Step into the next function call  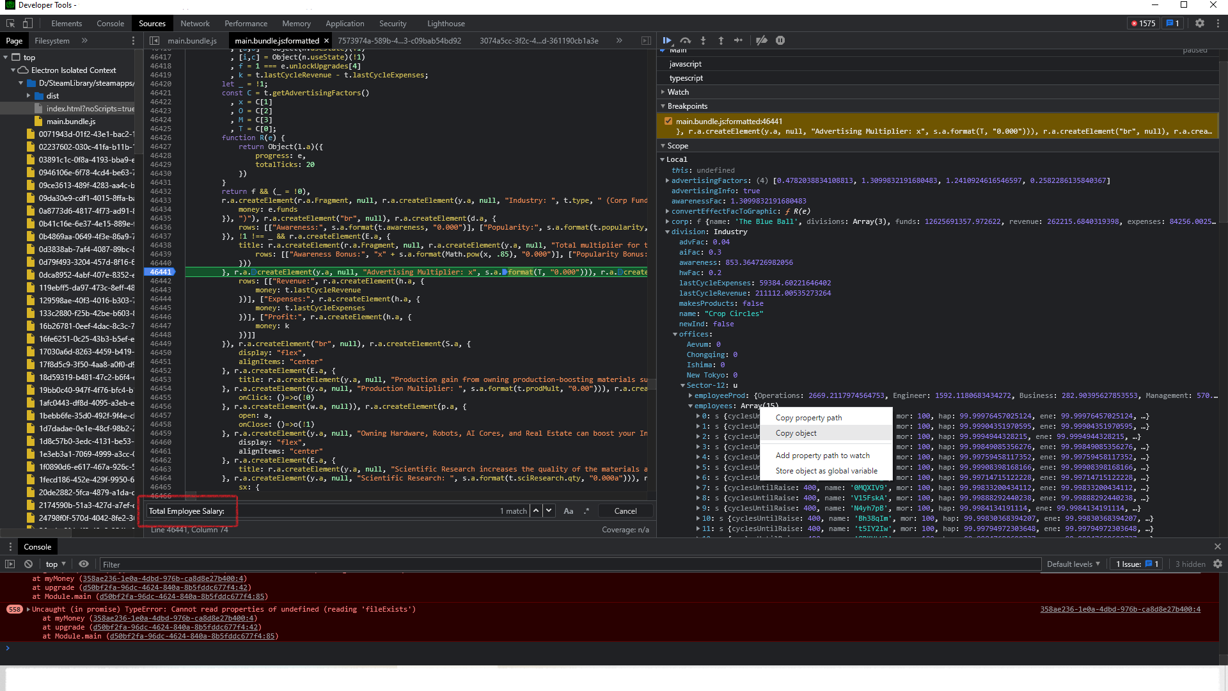pyautogui.click(x=703, y=40)
